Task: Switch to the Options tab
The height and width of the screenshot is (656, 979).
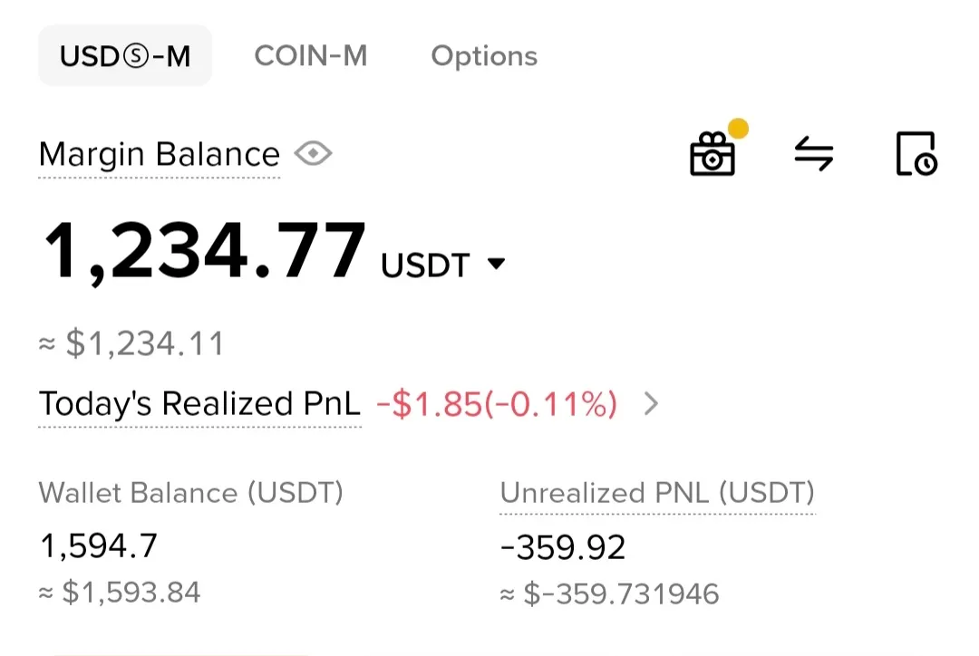Action: (484, 56)
